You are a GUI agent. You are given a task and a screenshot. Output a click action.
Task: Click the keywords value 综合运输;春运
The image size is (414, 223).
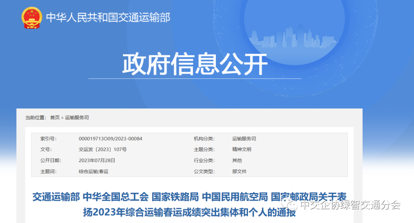(93, 172)
